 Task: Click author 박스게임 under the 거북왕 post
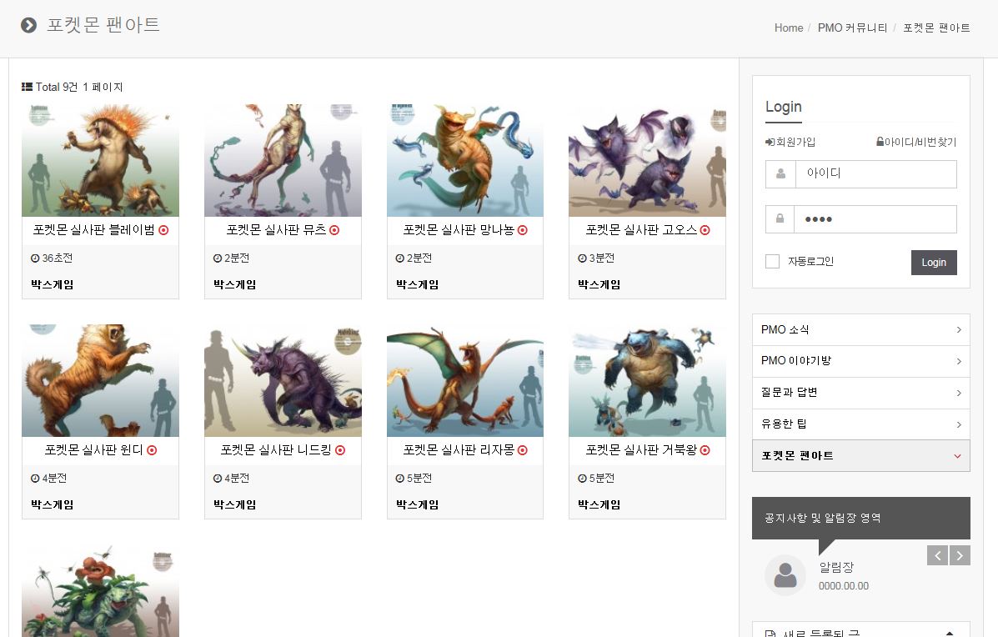[599, 504]
